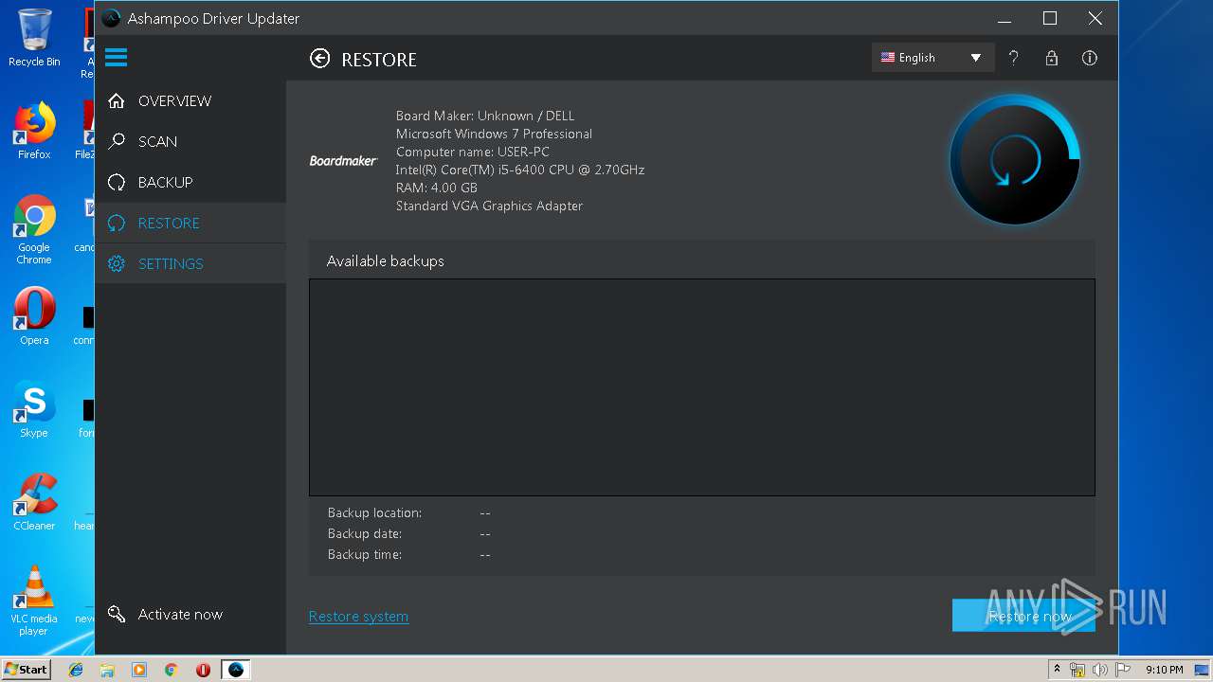The image size is (1213, 682).
Task: Select the Skype desktop shortcut
Action: pyautogui.click(x=34, y=410)
